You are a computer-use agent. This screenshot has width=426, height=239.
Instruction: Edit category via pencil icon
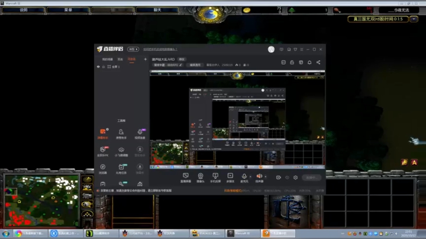[x=180, y=65]
